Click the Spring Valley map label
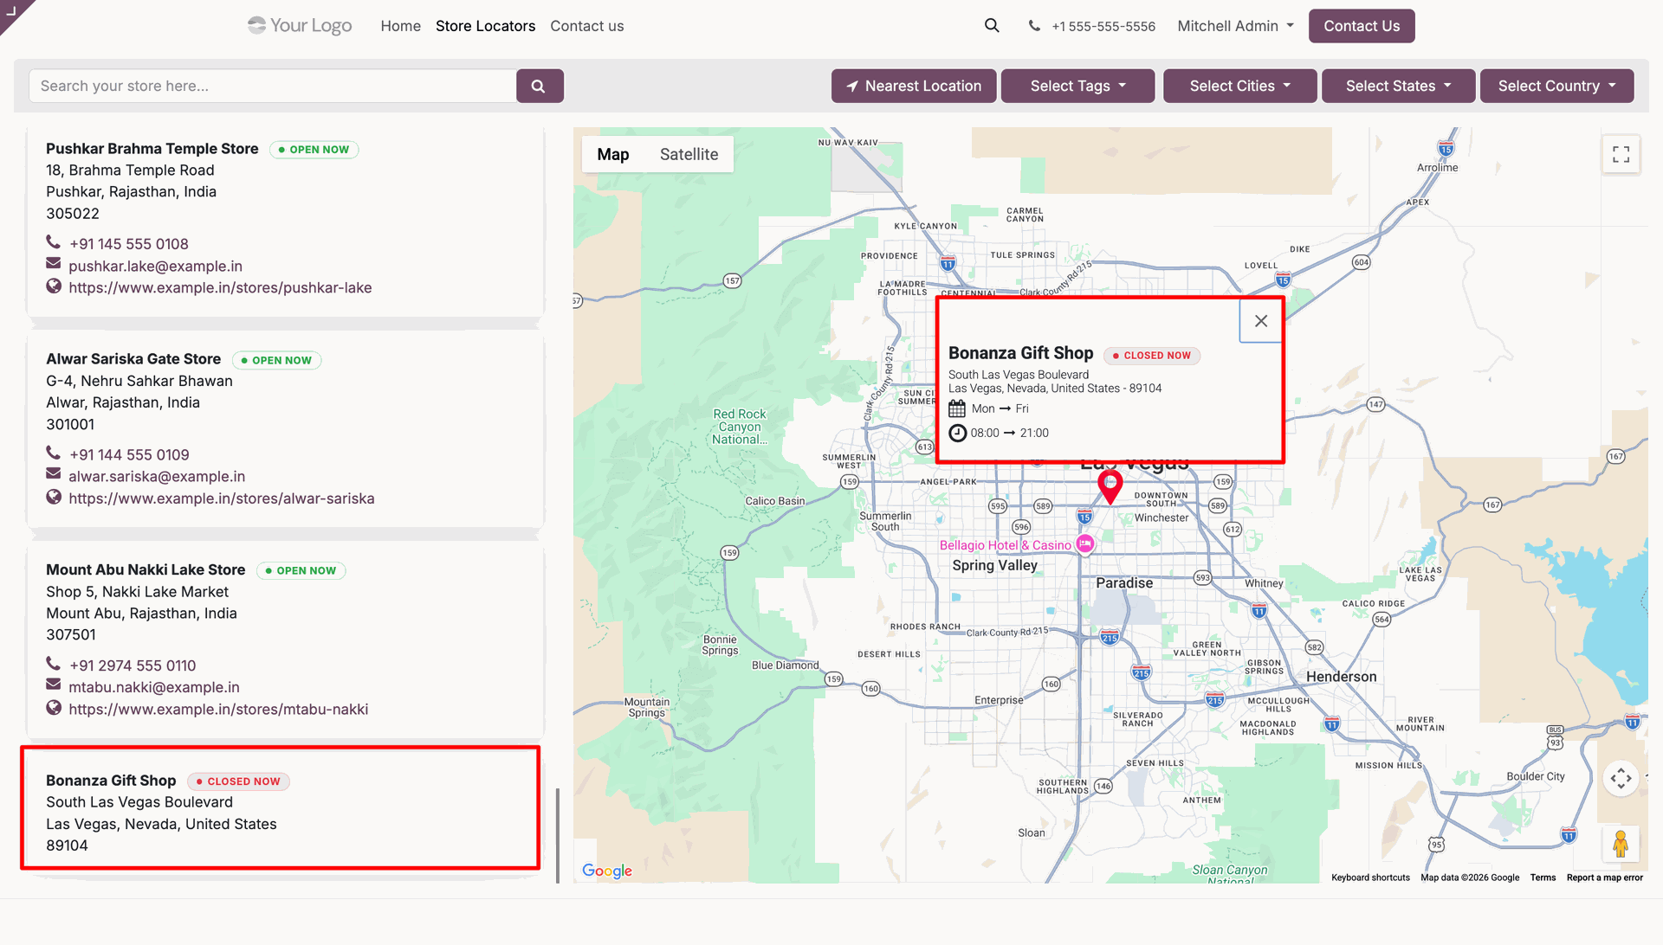1663x945 pixels. click(994, 565)
